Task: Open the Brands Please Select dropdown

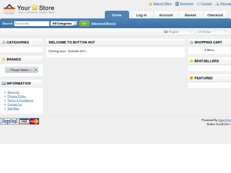Action: coord(22,70)
